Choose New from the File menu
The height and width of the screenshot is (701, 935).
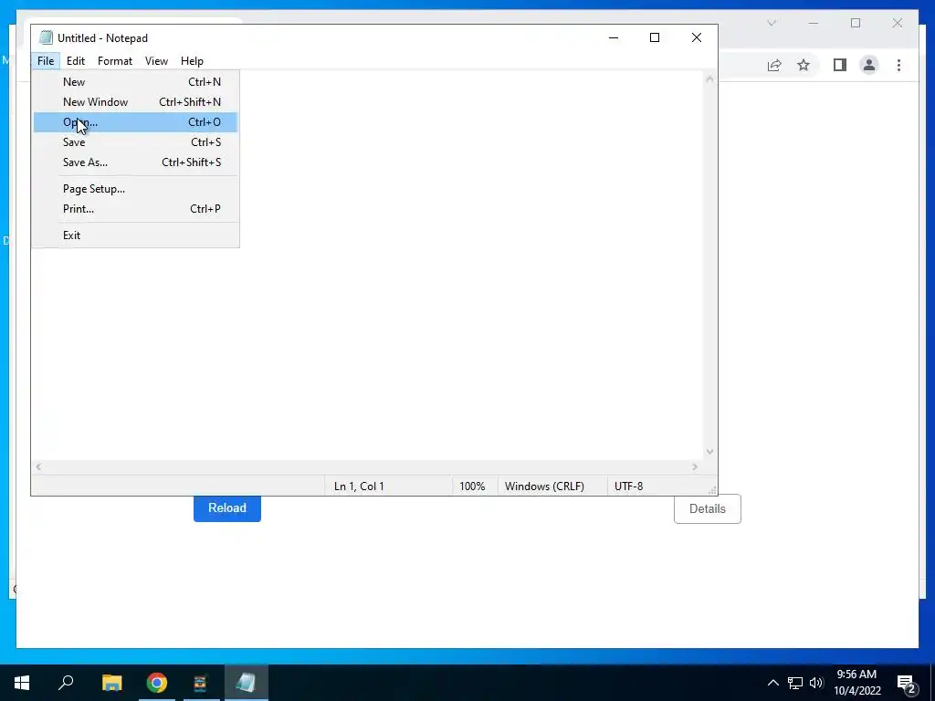click(x=135, y=81)
